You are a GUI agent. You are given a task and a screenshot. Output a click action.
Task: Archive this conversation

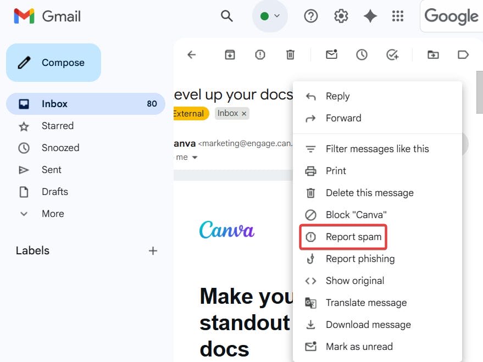(x=230, y=55)
